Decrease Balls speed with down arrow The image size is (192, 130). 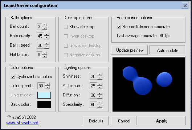47,47
